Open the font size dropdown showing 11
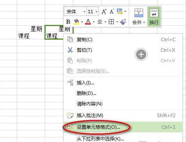The width and height of the screenshot is (186, 142). point(96,12)
